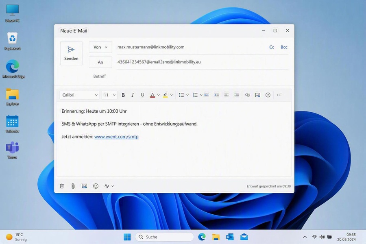
Task: Click the Suche taskbar search box
Action: click(164, 237)
